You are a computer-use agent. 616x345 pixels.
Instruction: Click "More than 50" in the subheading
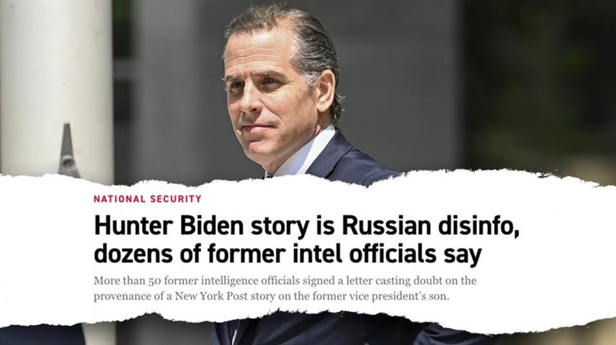(126, 280)
